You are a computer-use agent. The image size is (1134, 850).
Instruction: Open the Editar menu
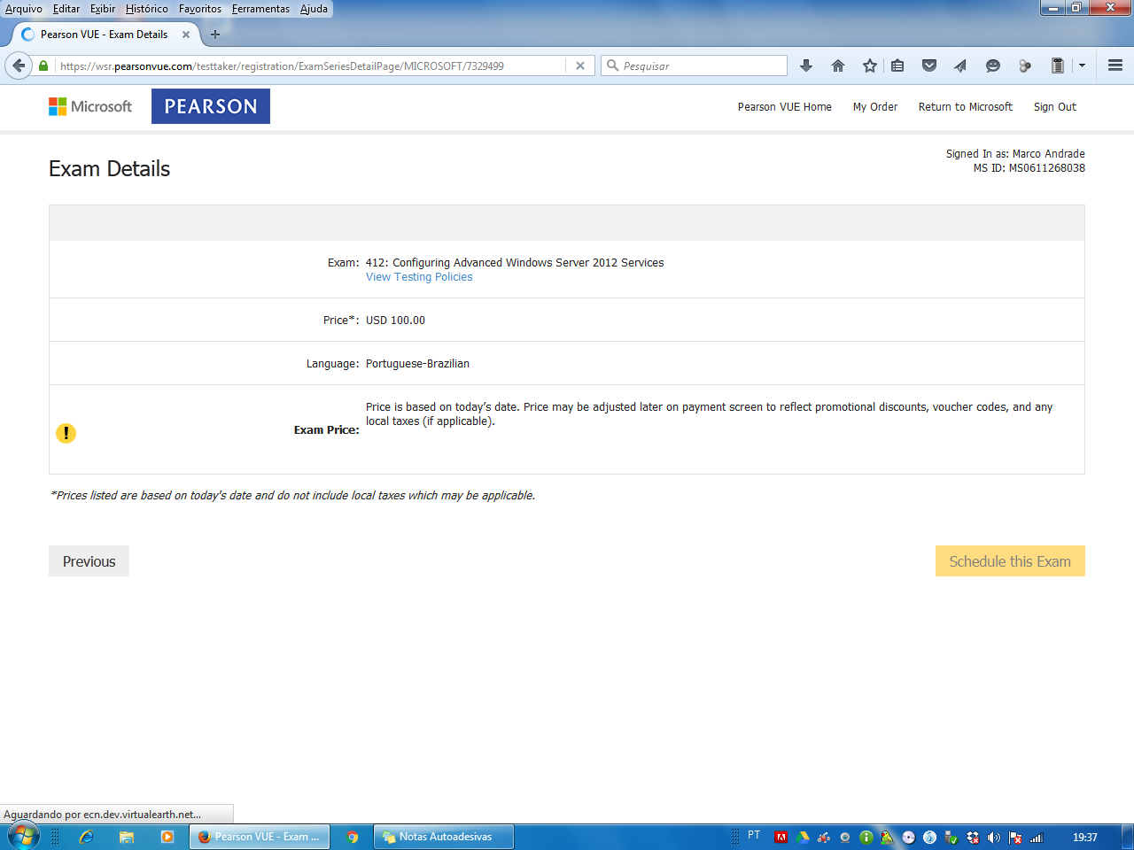[x=66, y=9]
